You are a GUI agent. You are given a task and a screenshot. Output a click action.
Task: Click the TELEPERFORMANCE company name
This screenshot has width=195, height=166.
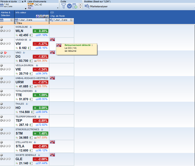click(x=26, y=117)
